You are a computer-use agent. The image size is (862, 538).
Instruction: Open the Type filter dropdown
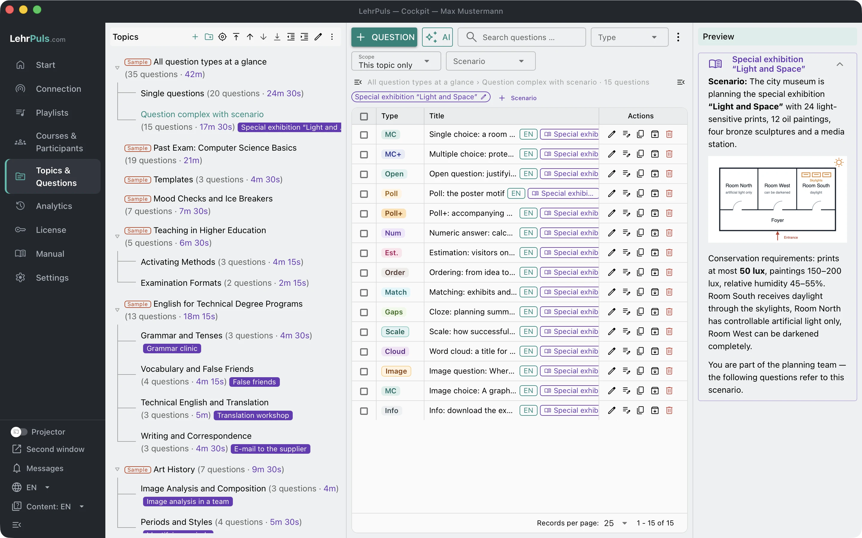(629, 37)
